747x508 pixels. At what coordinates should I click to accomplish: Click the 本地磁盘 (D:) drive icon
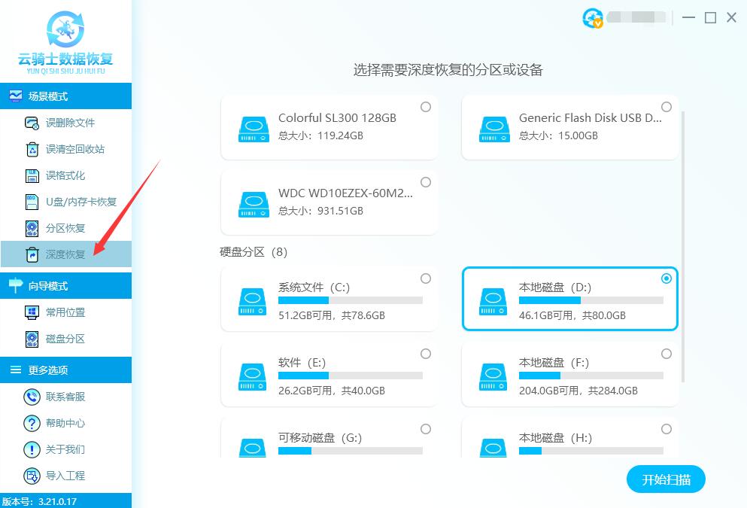click(x=493, y=302)
